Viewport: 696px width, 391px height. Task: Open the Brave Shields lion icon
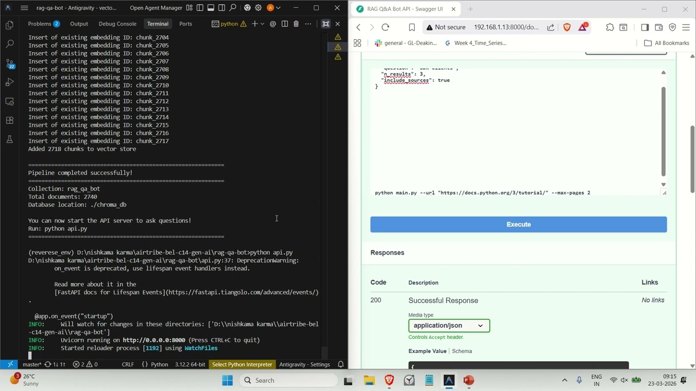click(567, 27)
